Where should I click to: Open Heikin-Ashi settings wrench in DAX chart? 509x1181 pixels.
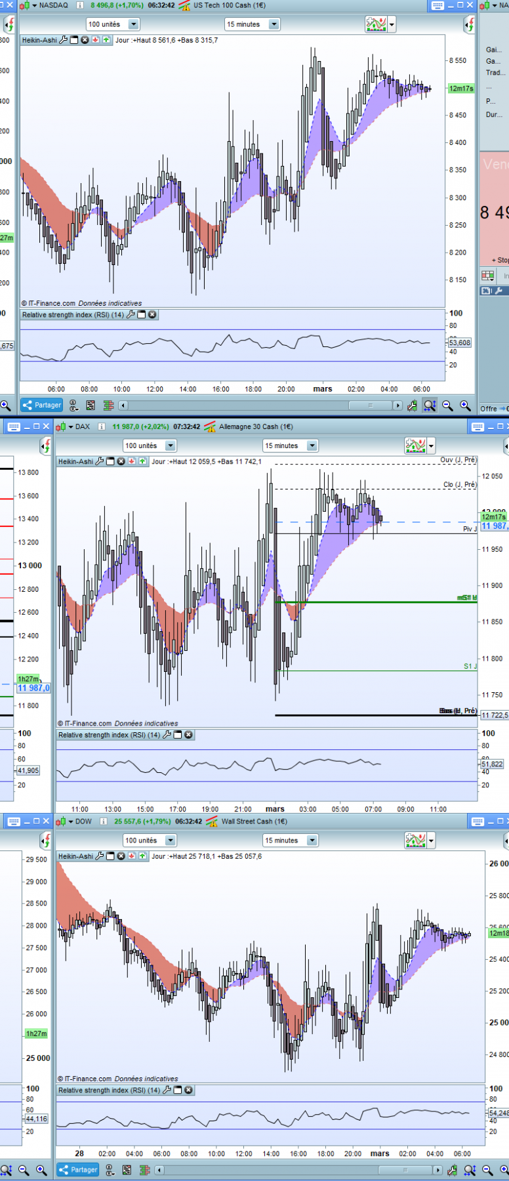click(100, 461)
